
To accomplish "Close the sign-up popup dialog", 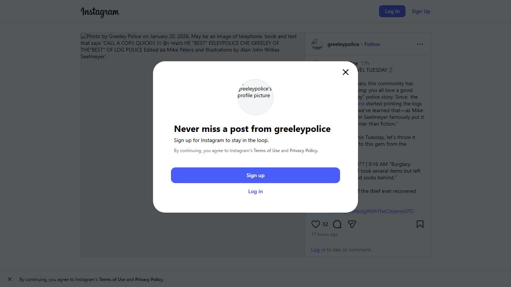I will coord(346,72).
